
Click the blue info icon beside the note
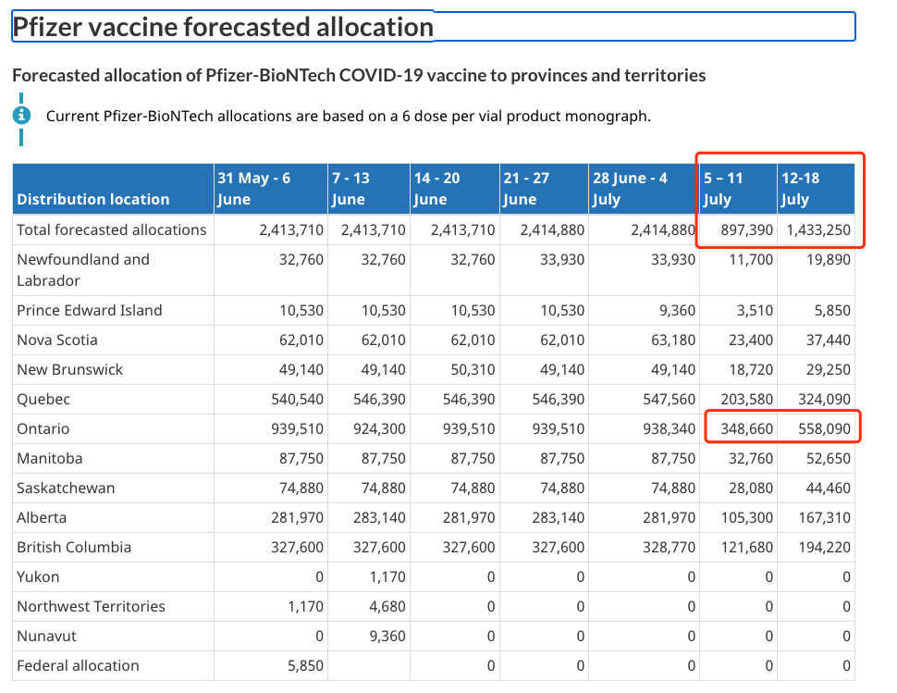(x=22, y=116)
